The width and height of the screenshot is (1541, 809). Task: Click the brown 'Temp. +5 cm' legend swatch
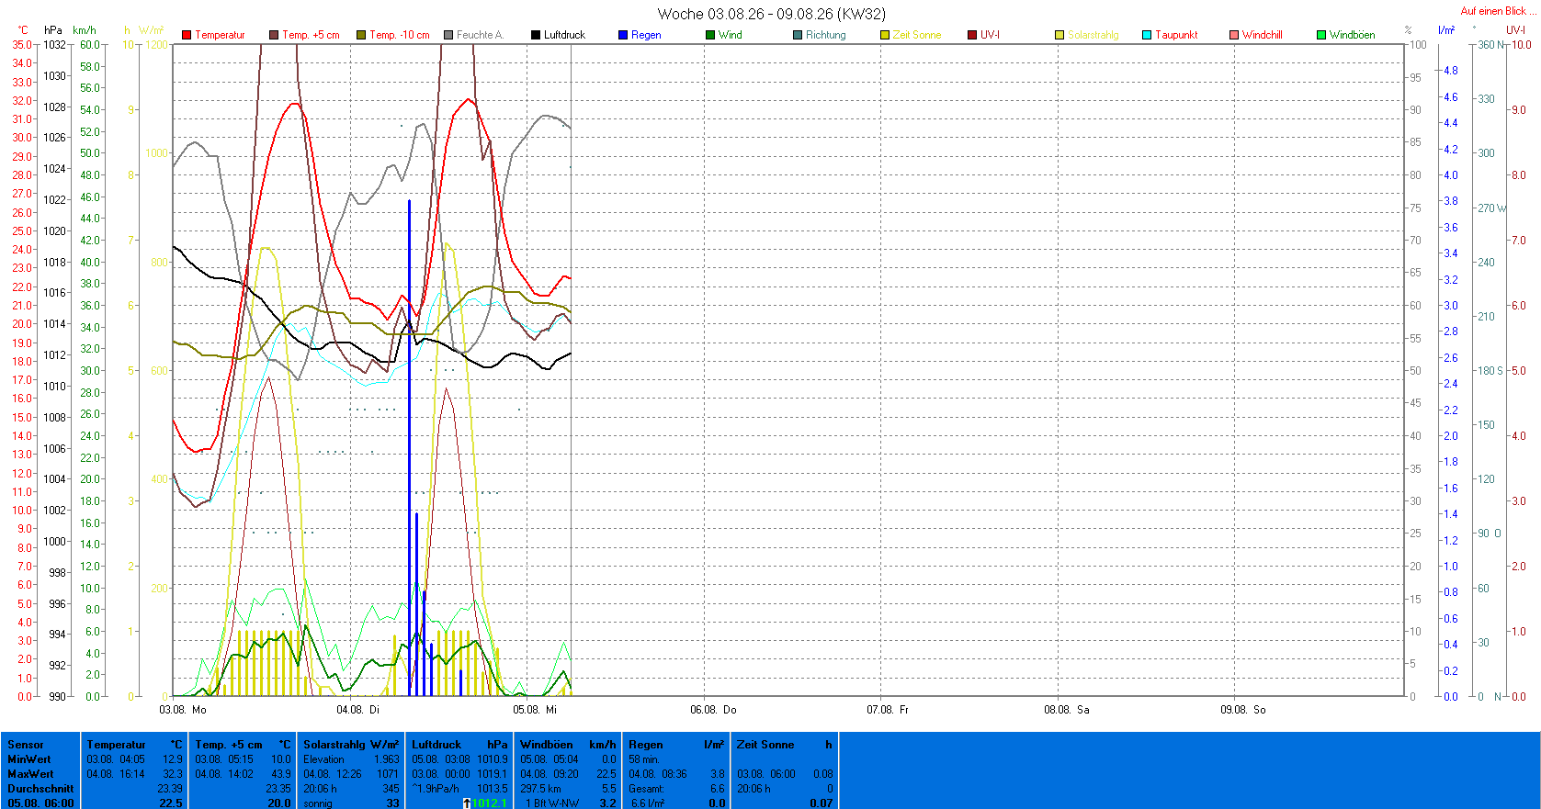point(274,35)
